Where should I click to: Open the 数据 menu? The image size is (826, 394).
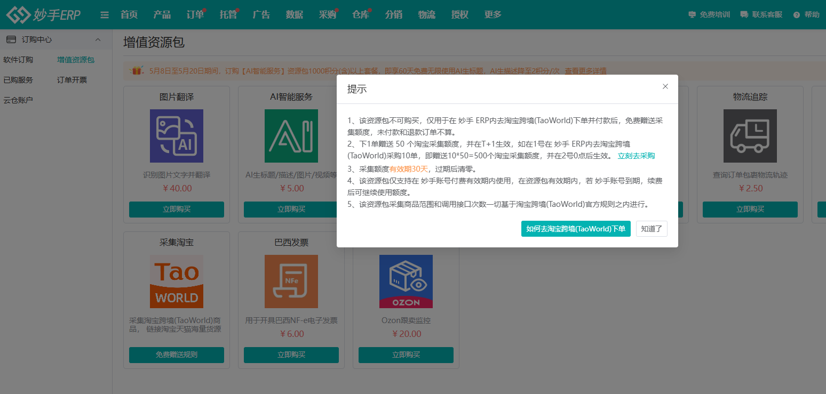tap(295, 15)
